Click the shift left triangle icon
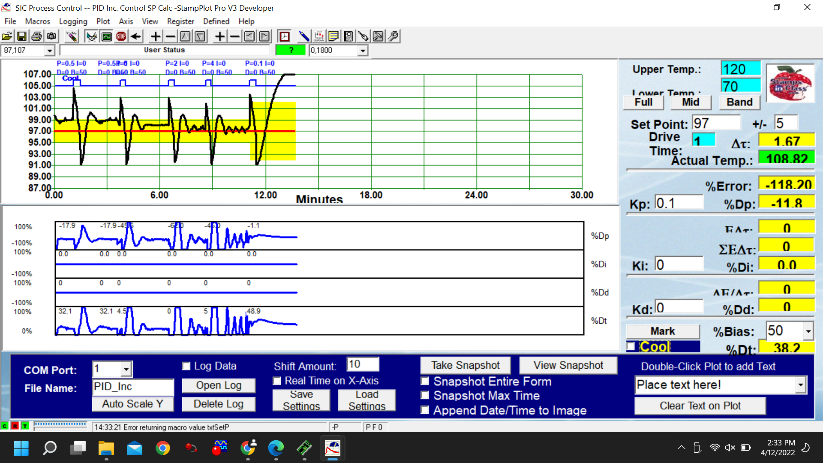Viewport: 823px width, 463px height. pyautogui.click(x=249, y=36)
